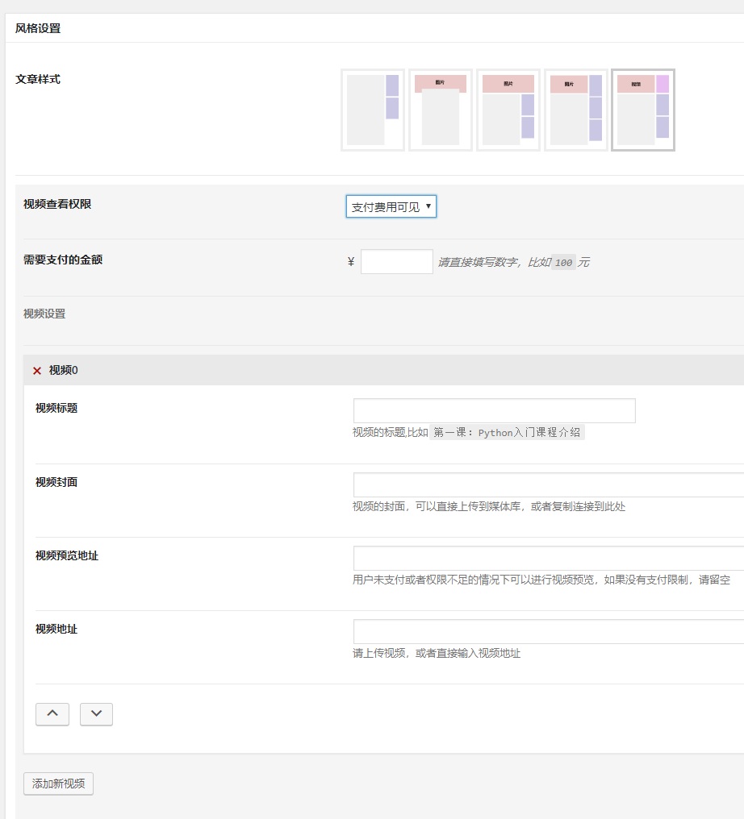Click the hint 请上传视频，或者直接输入视频地址
Screen dimensions: 744x819
437,653
